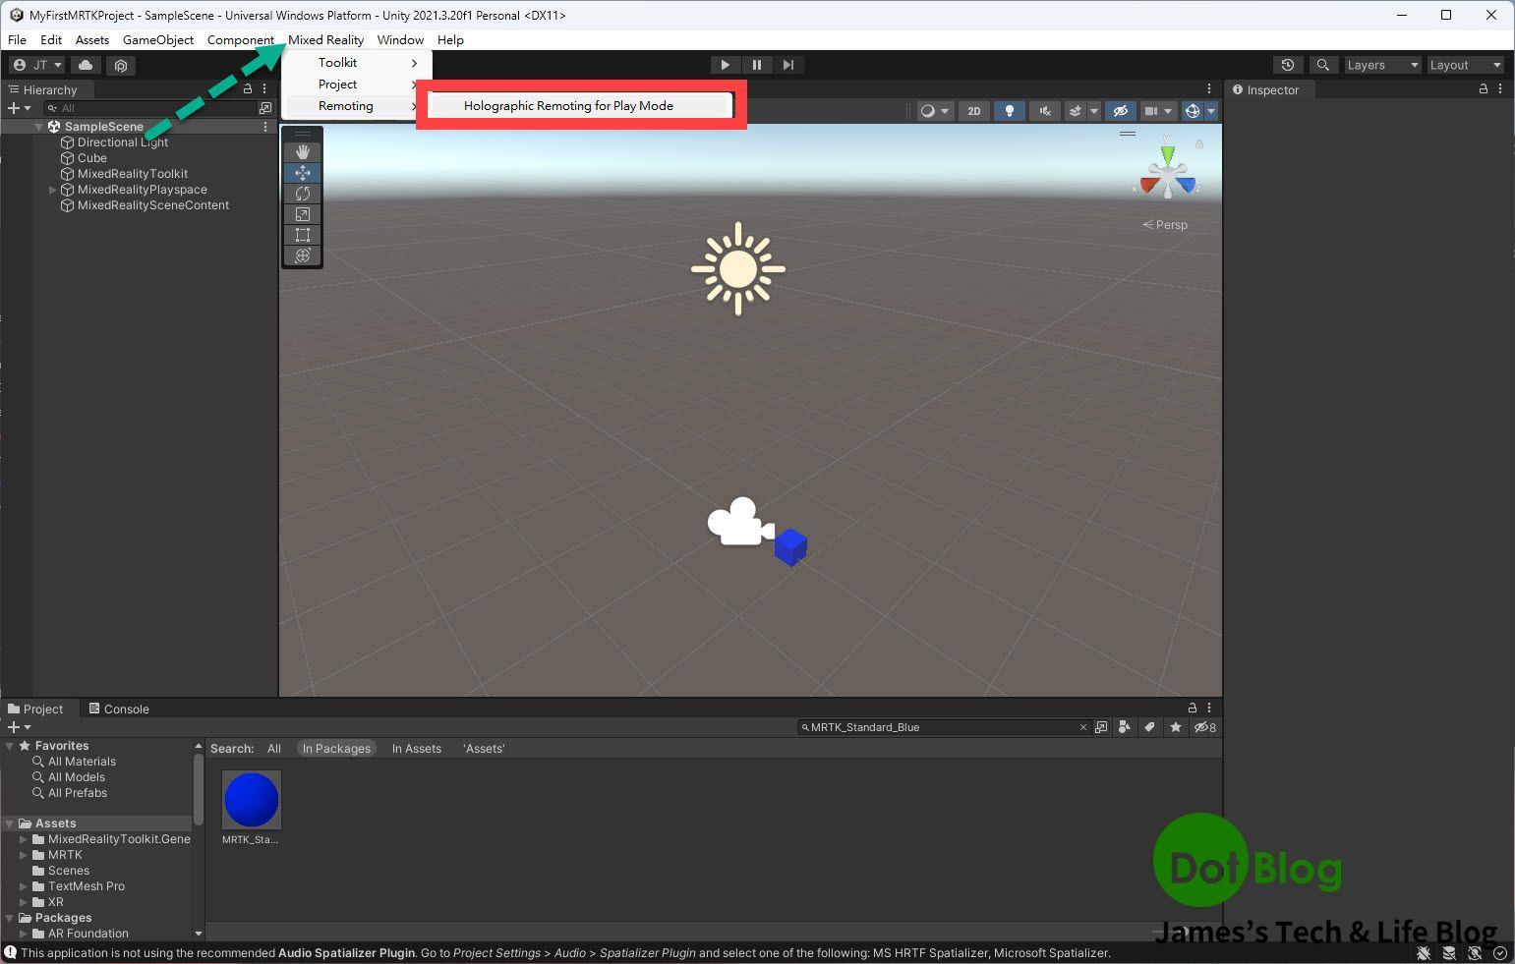1515x964 pixels.
Task: Toggle Project panel lock
Action: point(1193,708)
